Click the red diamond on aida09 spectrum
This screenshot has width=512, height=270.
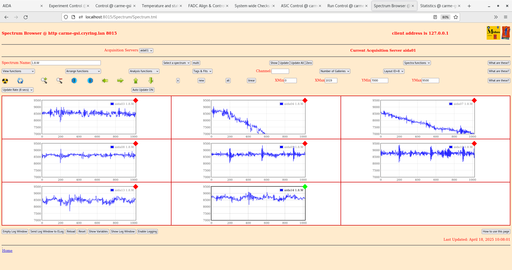[305, 144]
